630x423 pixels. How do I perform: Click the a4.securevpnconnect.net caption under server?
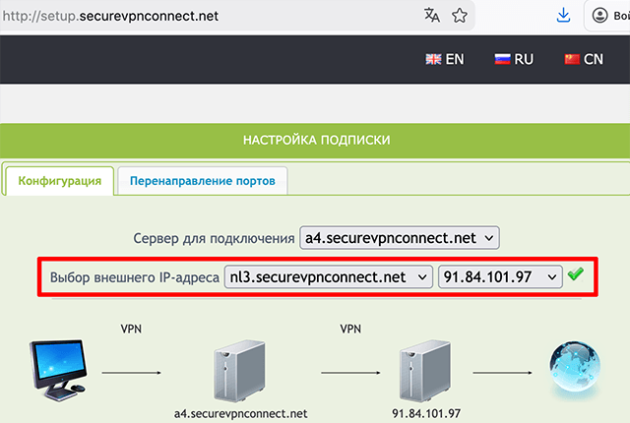coord(240,414)
